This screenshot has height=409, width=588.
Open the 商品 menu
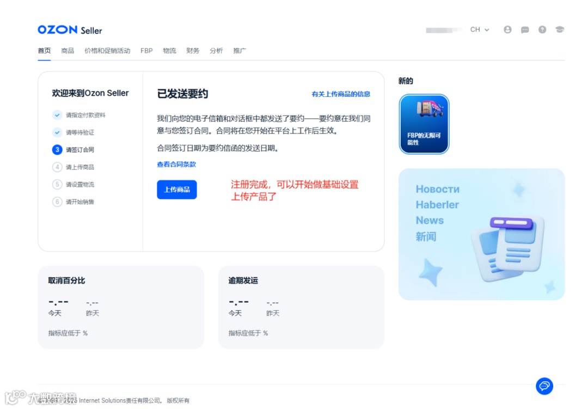68,51
